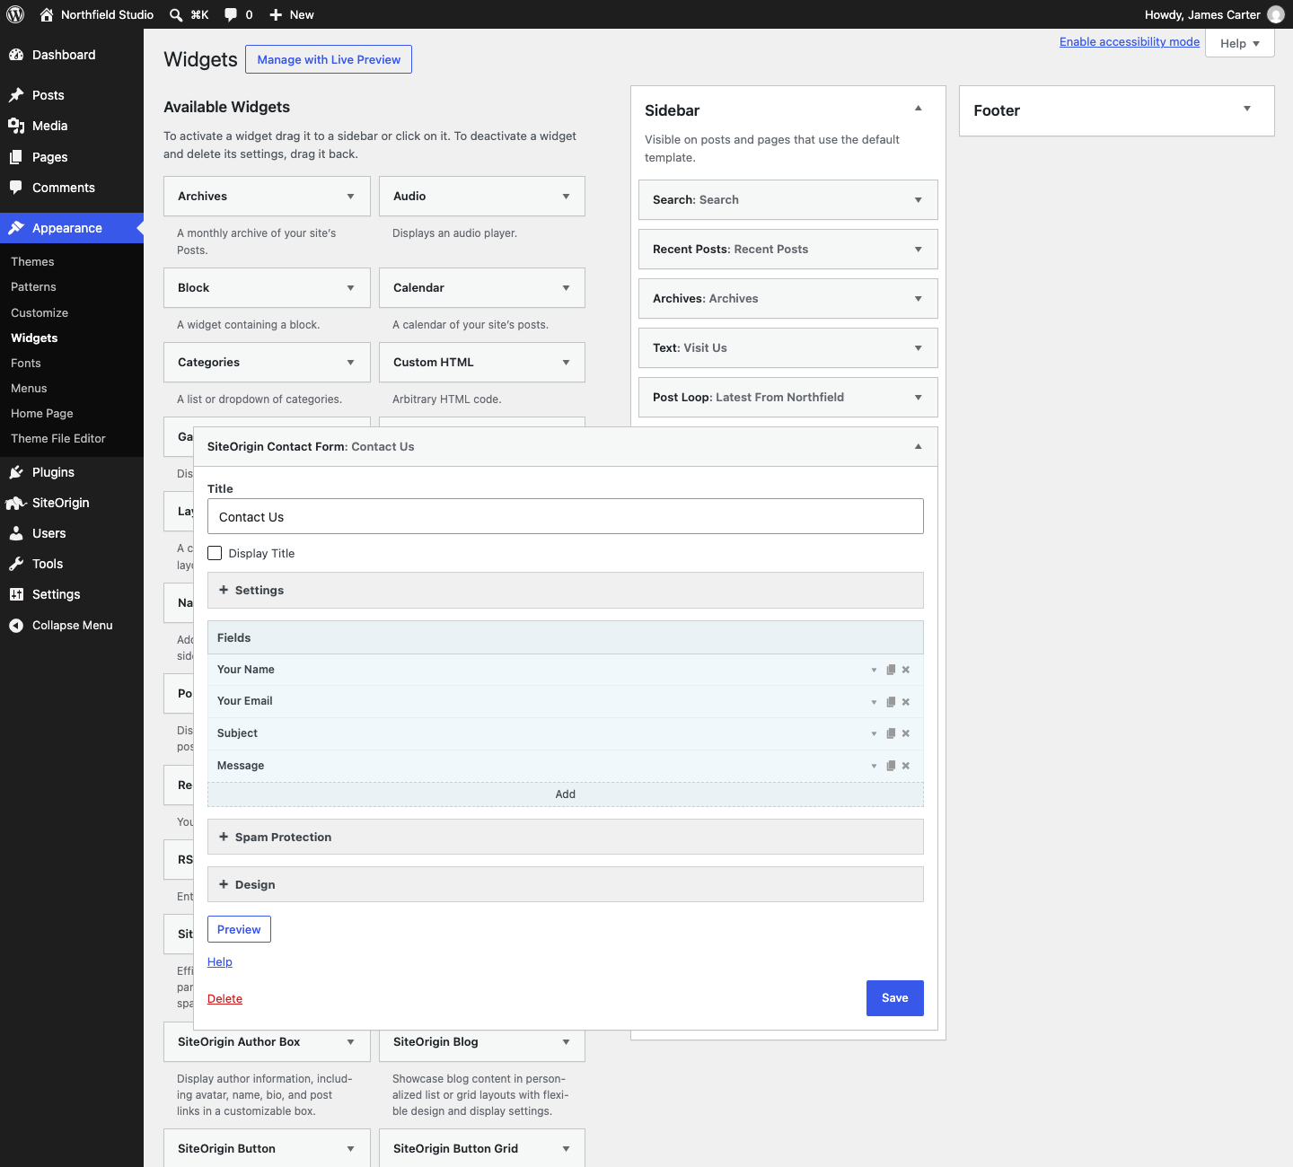Save the Contact Form widget
1293x1167 pixels.
[x=895, y=998]
